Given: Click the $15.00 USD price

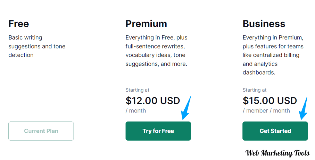Looking at the screenshot, I should point(269,101).
